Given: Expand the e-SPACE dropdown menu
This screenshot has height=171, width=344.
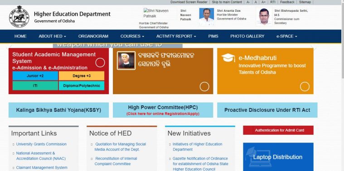Looking at the screenshot, I should coord(287,36).
